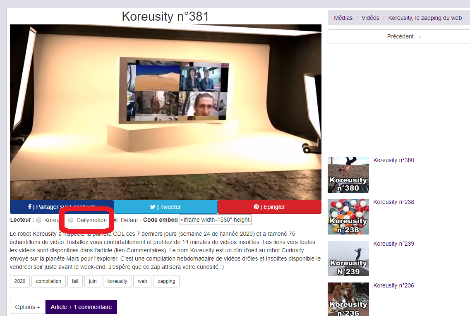The image size is (470, 316).
Task: Open Koreusity, le zapping du web breadcrumb
Action: click(x=425, y=18)
